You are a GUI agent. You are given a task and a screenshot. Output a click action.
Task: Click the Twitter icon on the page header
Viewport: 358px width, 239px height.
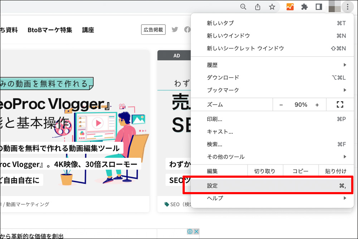pyautogui.click(x=175, y=30)
